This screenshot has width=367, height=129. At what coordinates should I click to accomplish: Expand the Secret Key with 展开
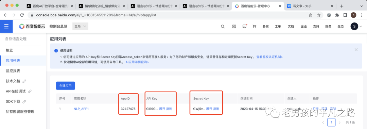pos(209,109)
